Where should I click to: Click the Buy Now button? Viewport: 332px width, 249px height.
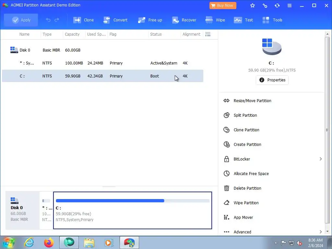click(223, 6)
